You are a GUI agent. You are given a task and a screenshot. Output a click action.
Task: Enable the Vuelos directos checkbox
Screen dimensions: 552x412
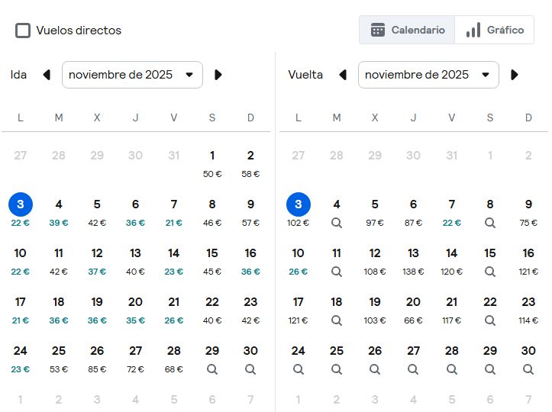pos(24,31)
